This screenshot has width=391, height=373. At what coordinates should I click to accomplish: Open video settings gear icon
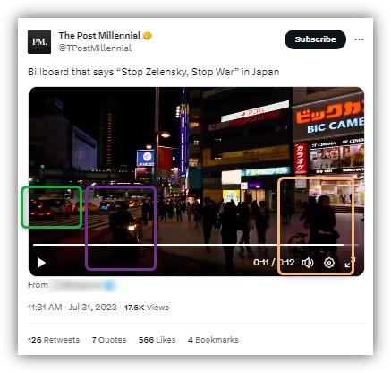pos(329,263)
